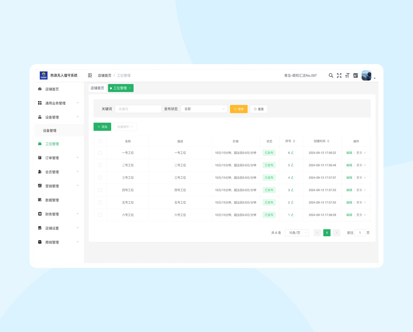413x332 pixels.
Task: Edit sort number 1 pencil icon
Action: [293, 215]
